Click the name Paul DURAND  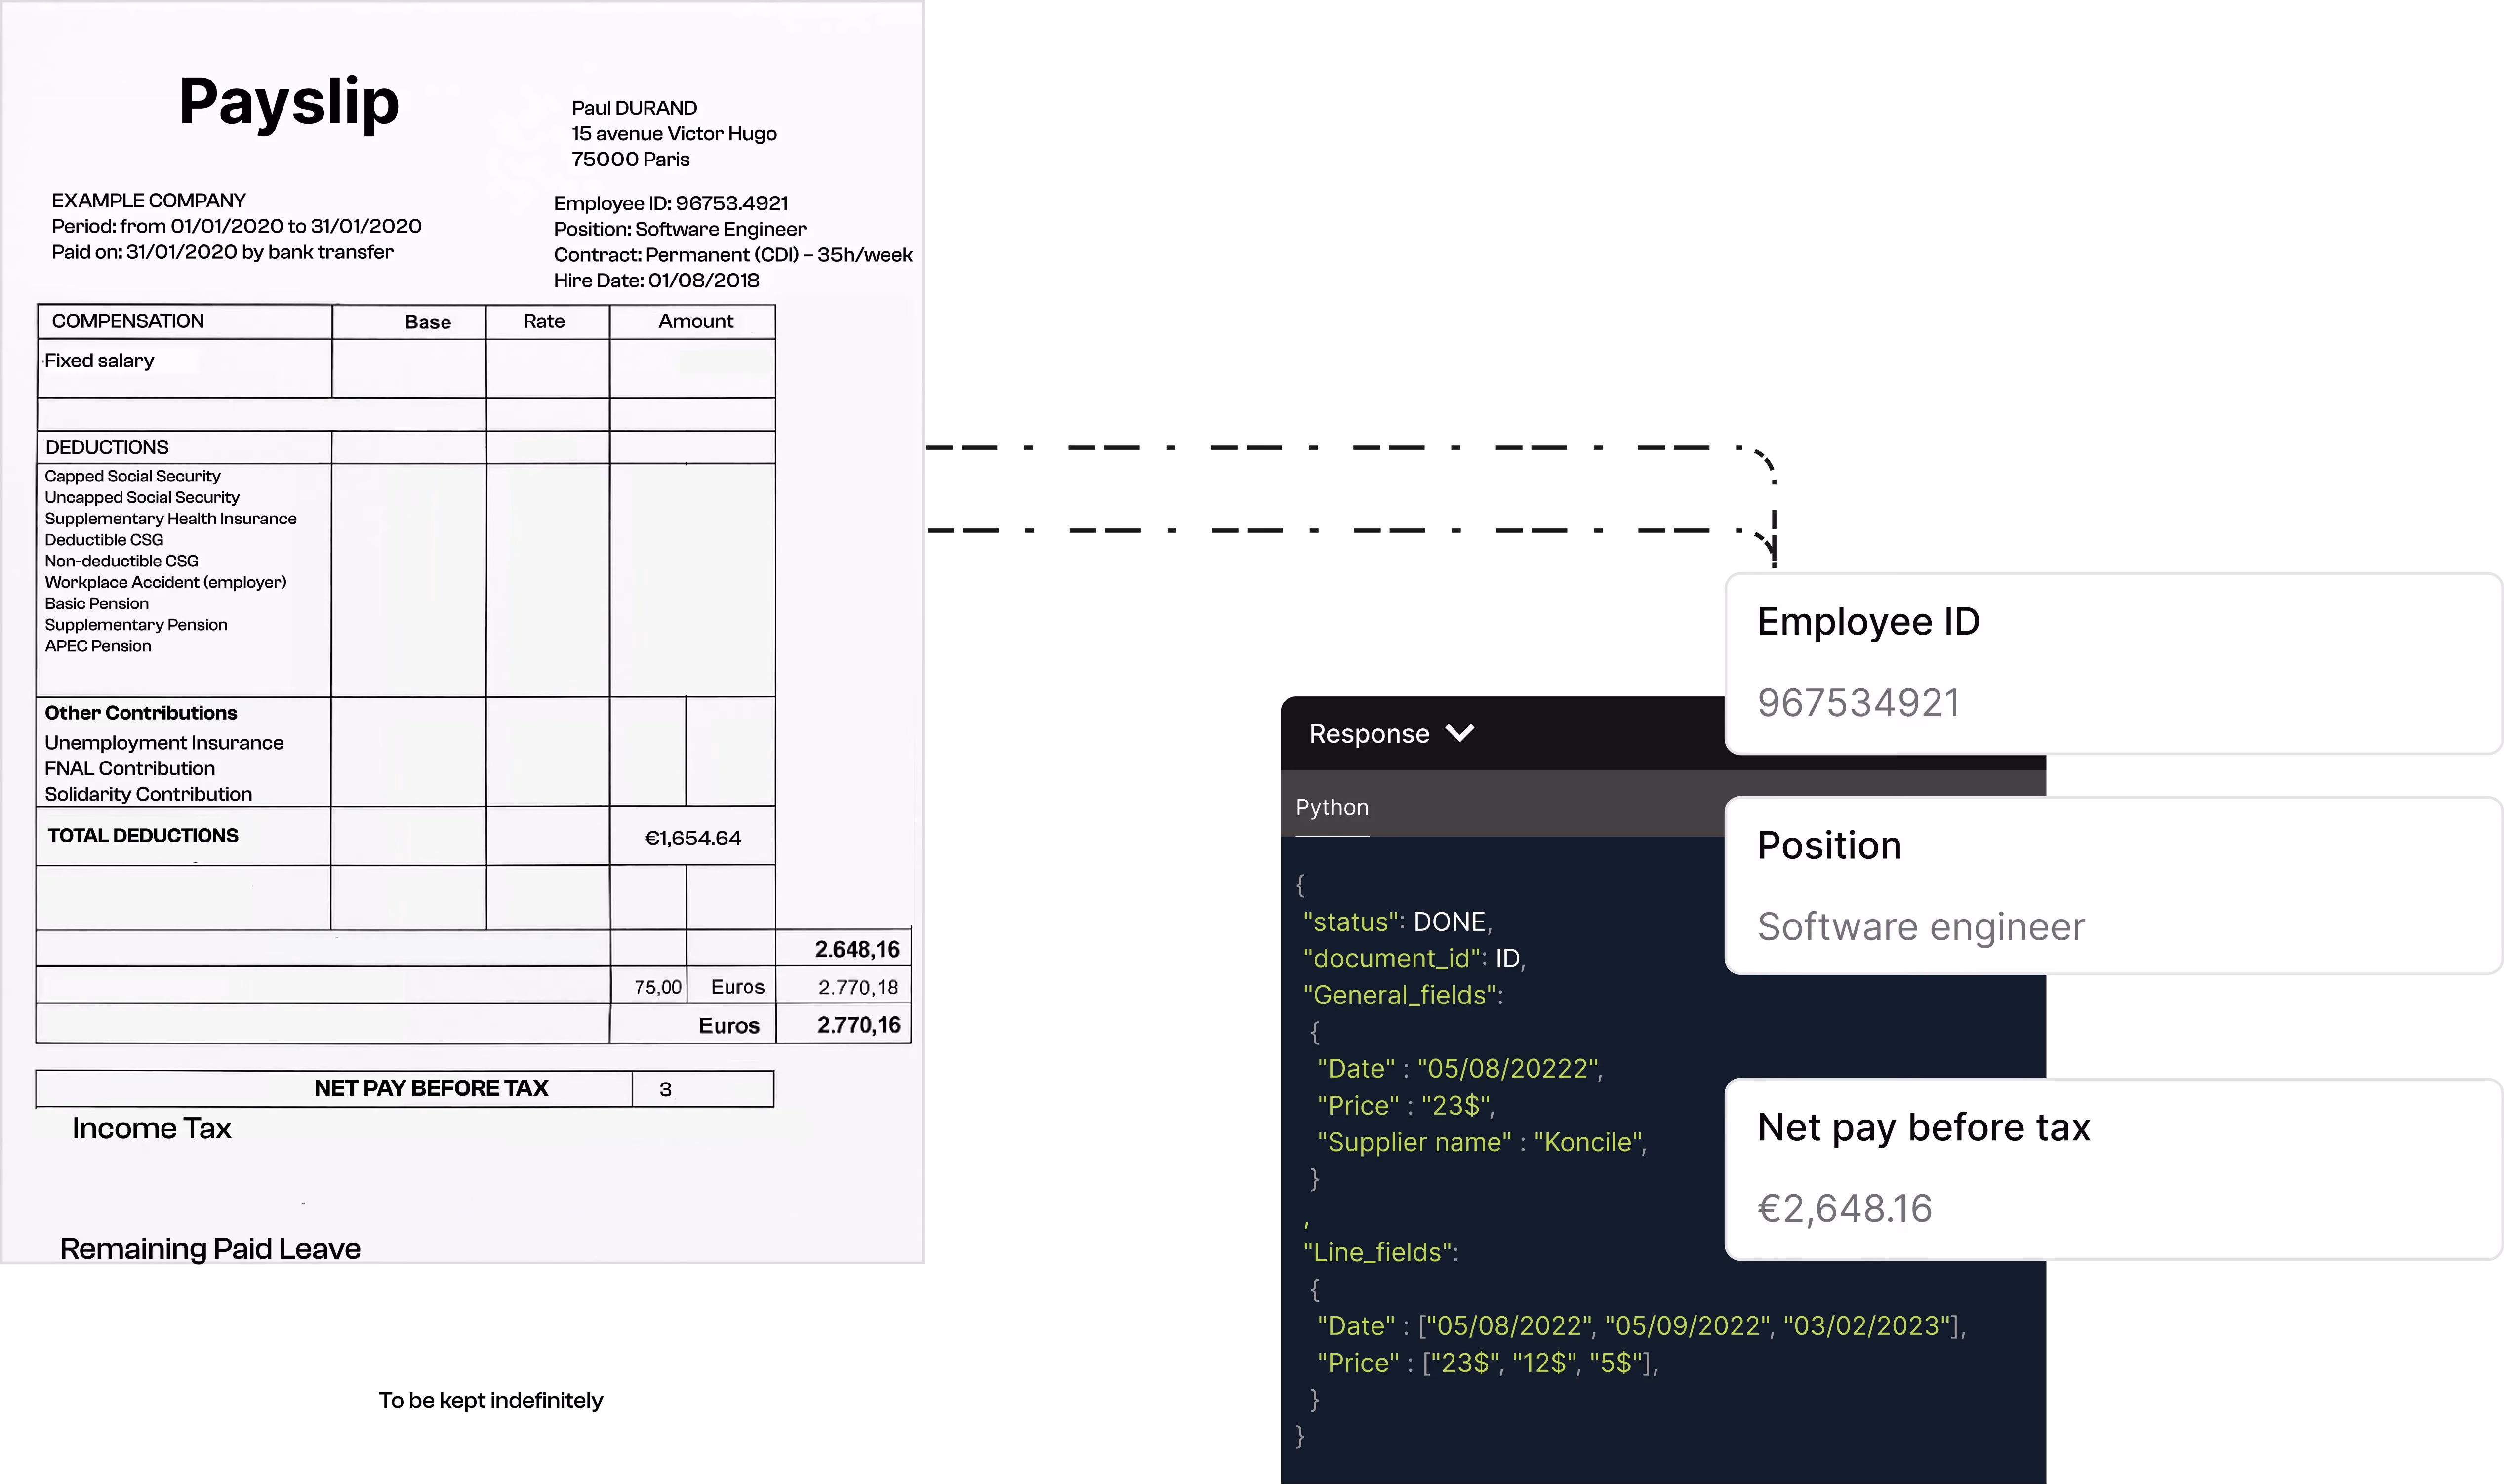[634, 108]
